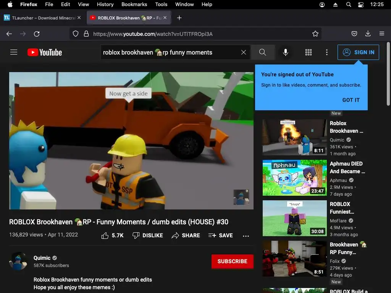Open the Edit menu

pos(66,5)
